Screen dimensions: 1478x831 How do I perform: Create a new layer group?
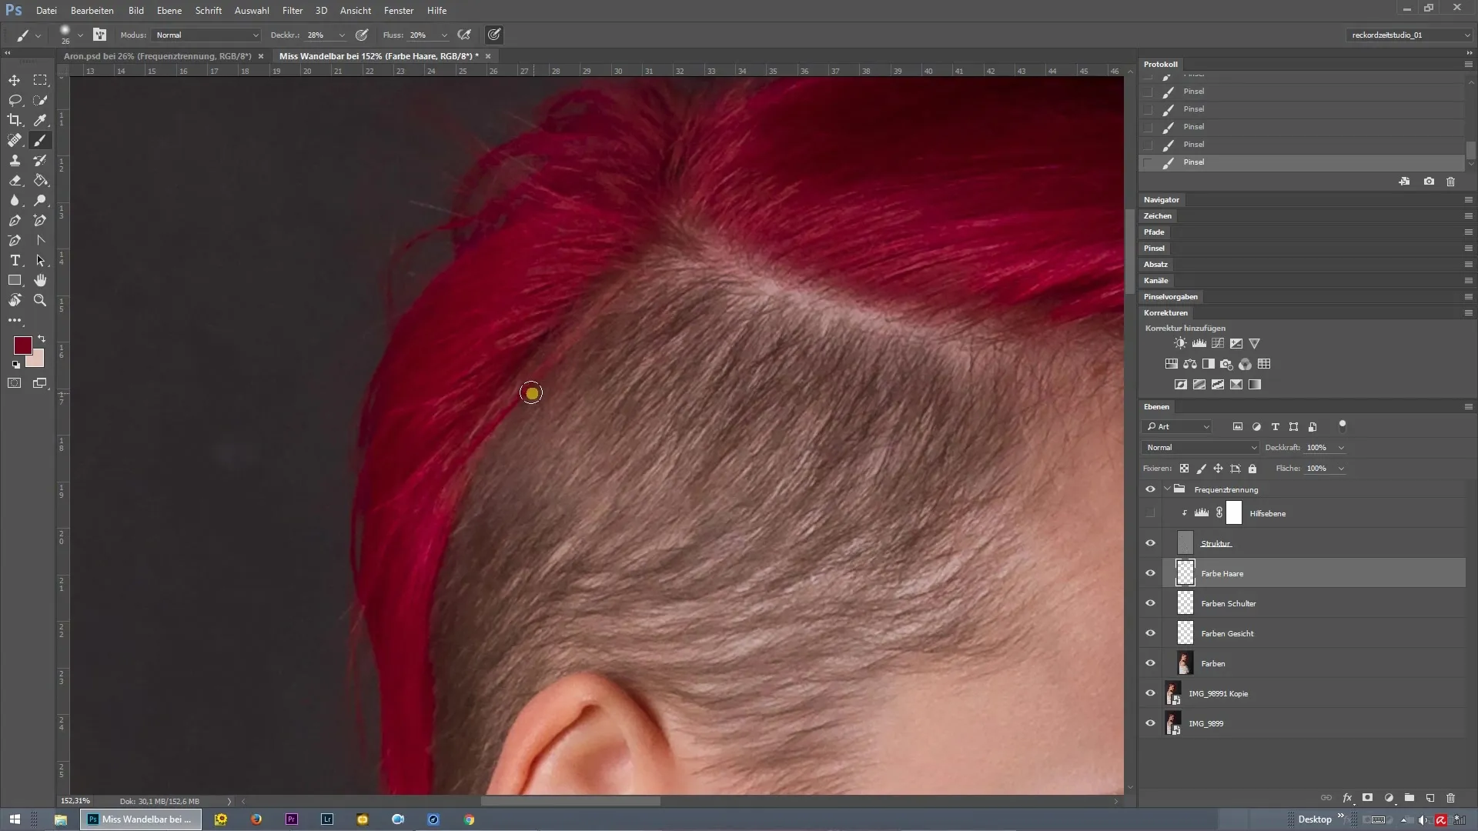click(x=1409, y=798)
